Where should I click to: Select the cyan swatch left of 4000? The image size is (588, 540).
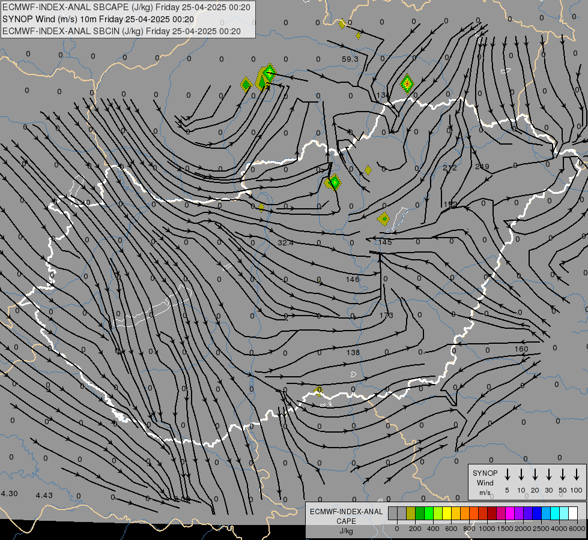click(555, 513)
